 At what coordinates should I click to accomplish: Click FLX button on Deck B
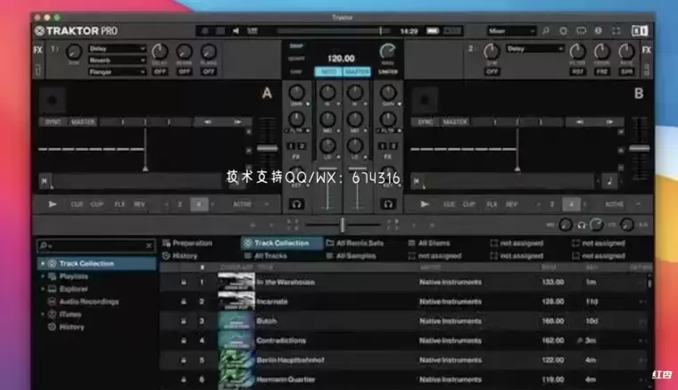492,204
